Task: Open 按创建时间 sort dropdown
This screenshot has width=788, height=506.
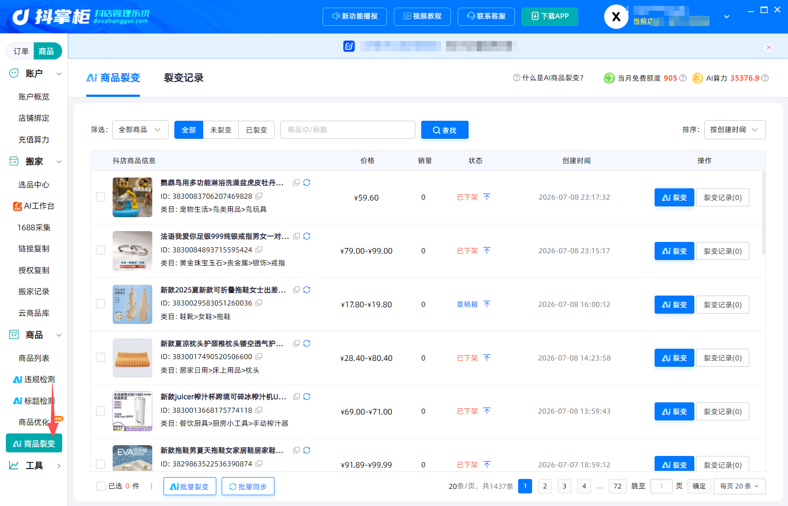Action: [x=735, y=130]
